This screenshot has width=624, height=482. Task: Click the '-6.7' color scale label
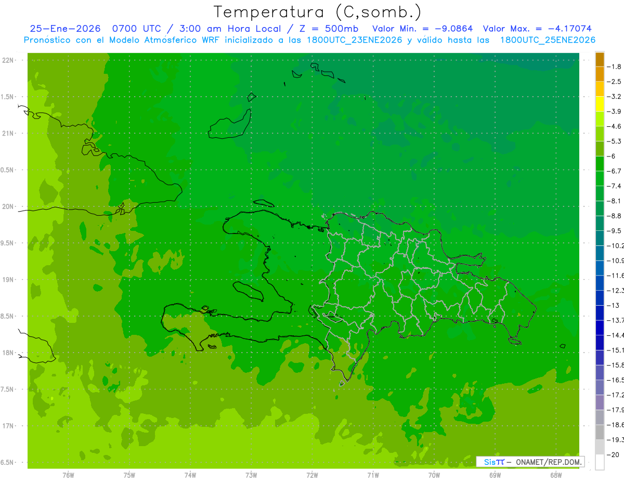[x=614, y=171]
